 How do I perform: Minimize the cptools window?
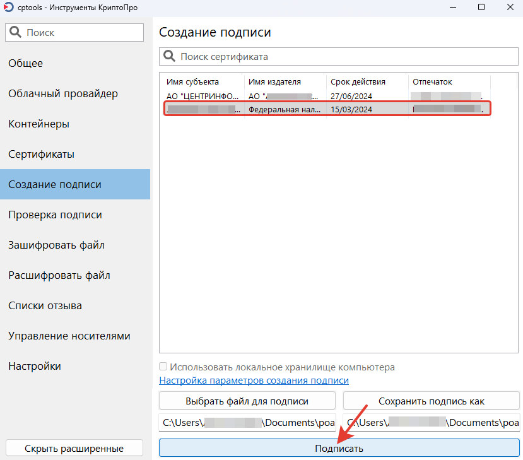pos(452,7)
